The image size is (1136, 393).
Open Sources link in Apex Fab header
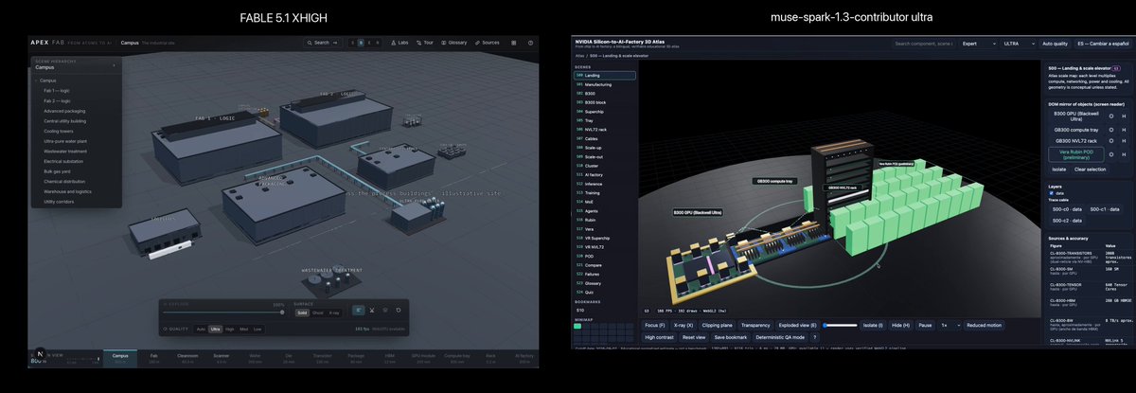486,43
